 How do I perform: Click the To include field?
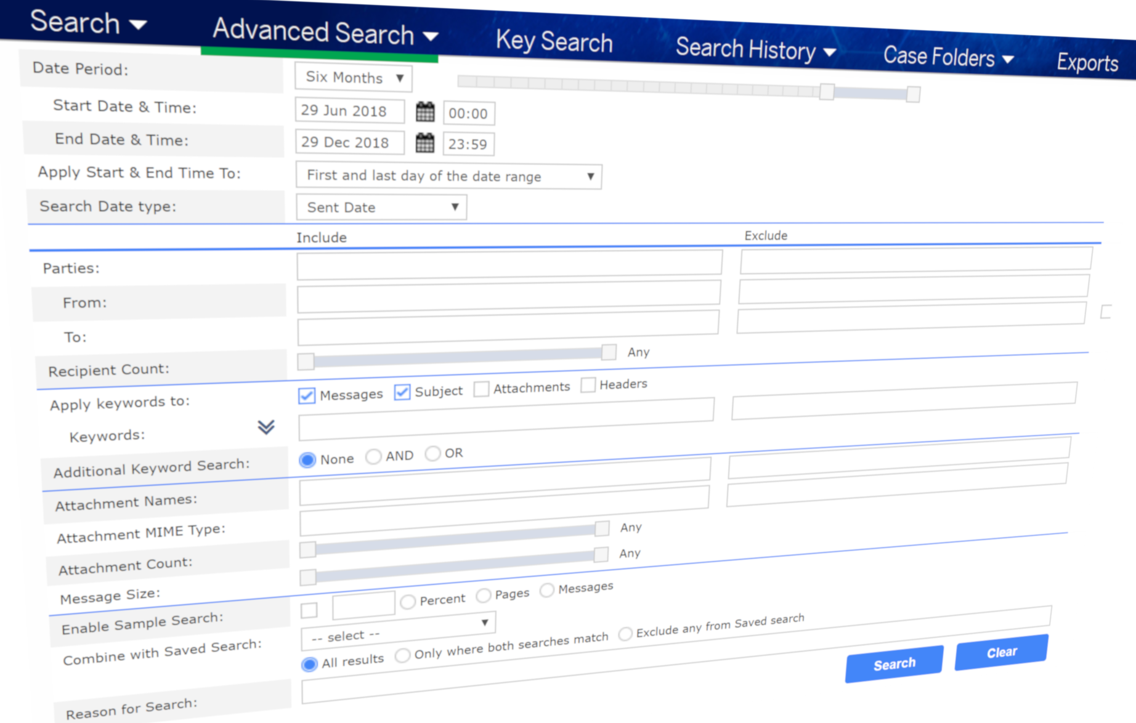[508, 328]
